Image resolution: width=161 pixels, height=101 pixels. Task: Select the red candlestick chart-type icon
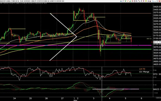click(x=132, y=1)
